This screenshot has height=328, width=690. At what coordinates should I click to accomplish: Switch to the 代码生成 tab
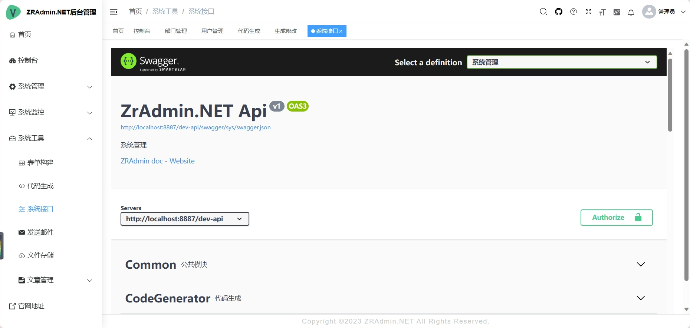click(249, 31)
